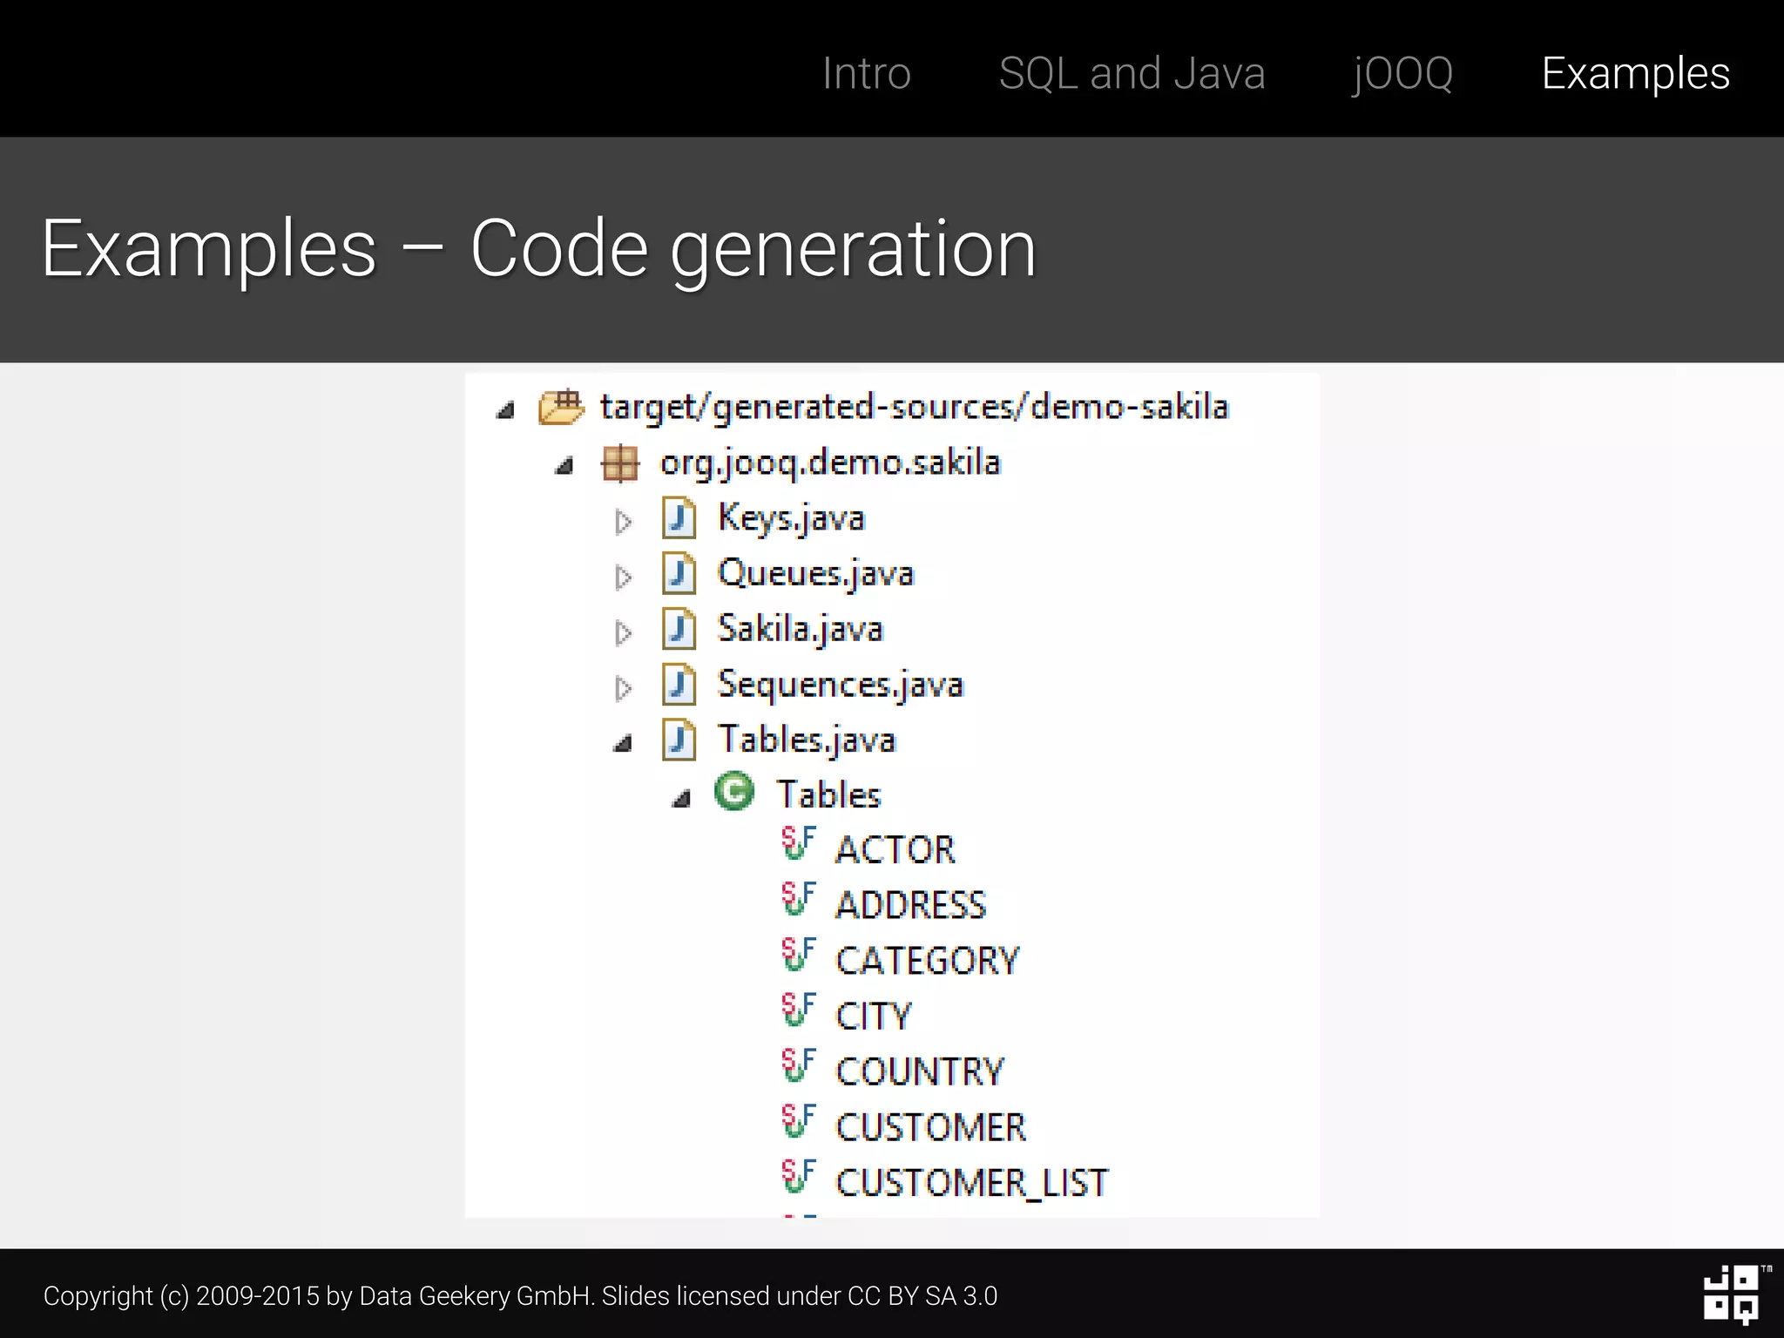
Task: Open the SQL and Java section
Action: [x=1131, y=73]
